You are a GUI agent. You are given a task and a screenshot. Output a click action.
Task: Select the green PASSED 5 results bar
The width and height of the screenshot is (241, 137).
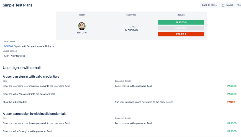click(181, 22)
